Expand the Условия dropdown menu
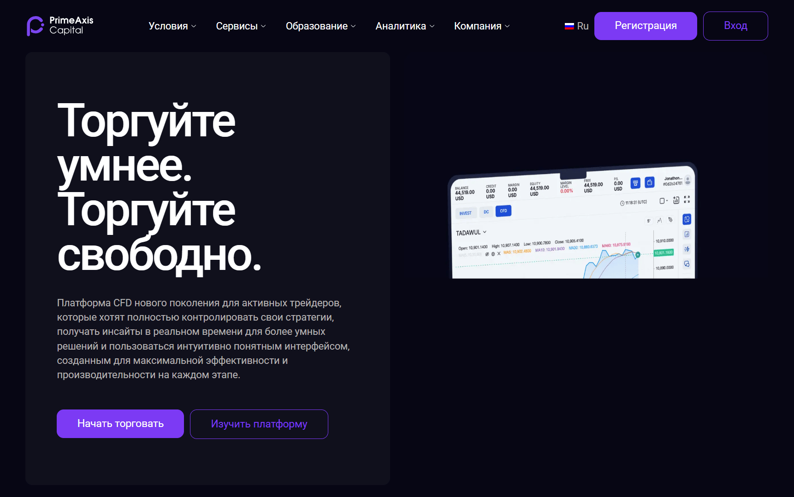The width and height of the screenshot is (794, 497). (172, 26)
